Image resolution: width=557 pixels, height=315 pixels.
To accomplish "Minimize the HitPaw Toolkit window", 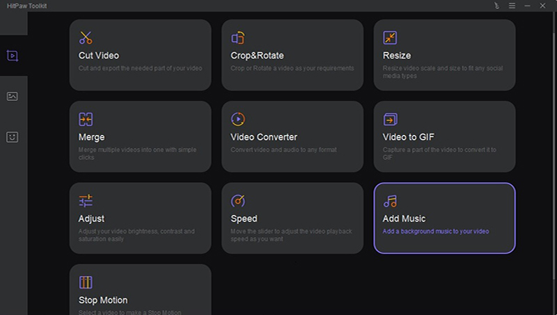I will [527, 6].
